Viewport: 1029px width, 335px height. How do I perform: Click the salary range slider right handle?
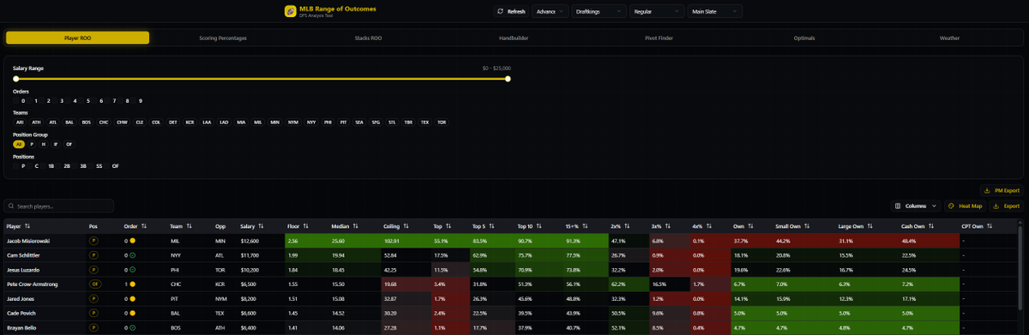(508, 79)
